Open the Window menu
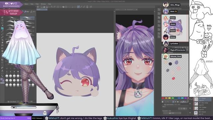Viewport: 213px width, 120px height. click(43, 4)
